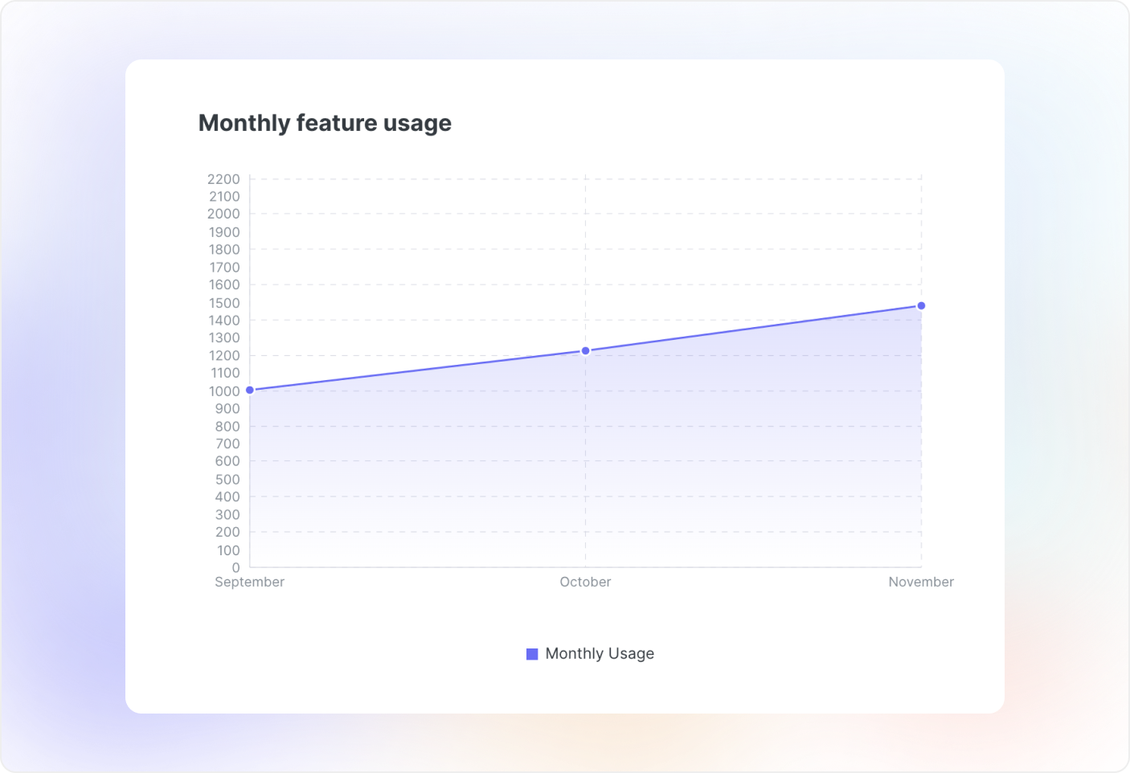This screenshot has width=1130, height=773.
Task: Click the 100 y-axis label
Action: tap(228, 550)
